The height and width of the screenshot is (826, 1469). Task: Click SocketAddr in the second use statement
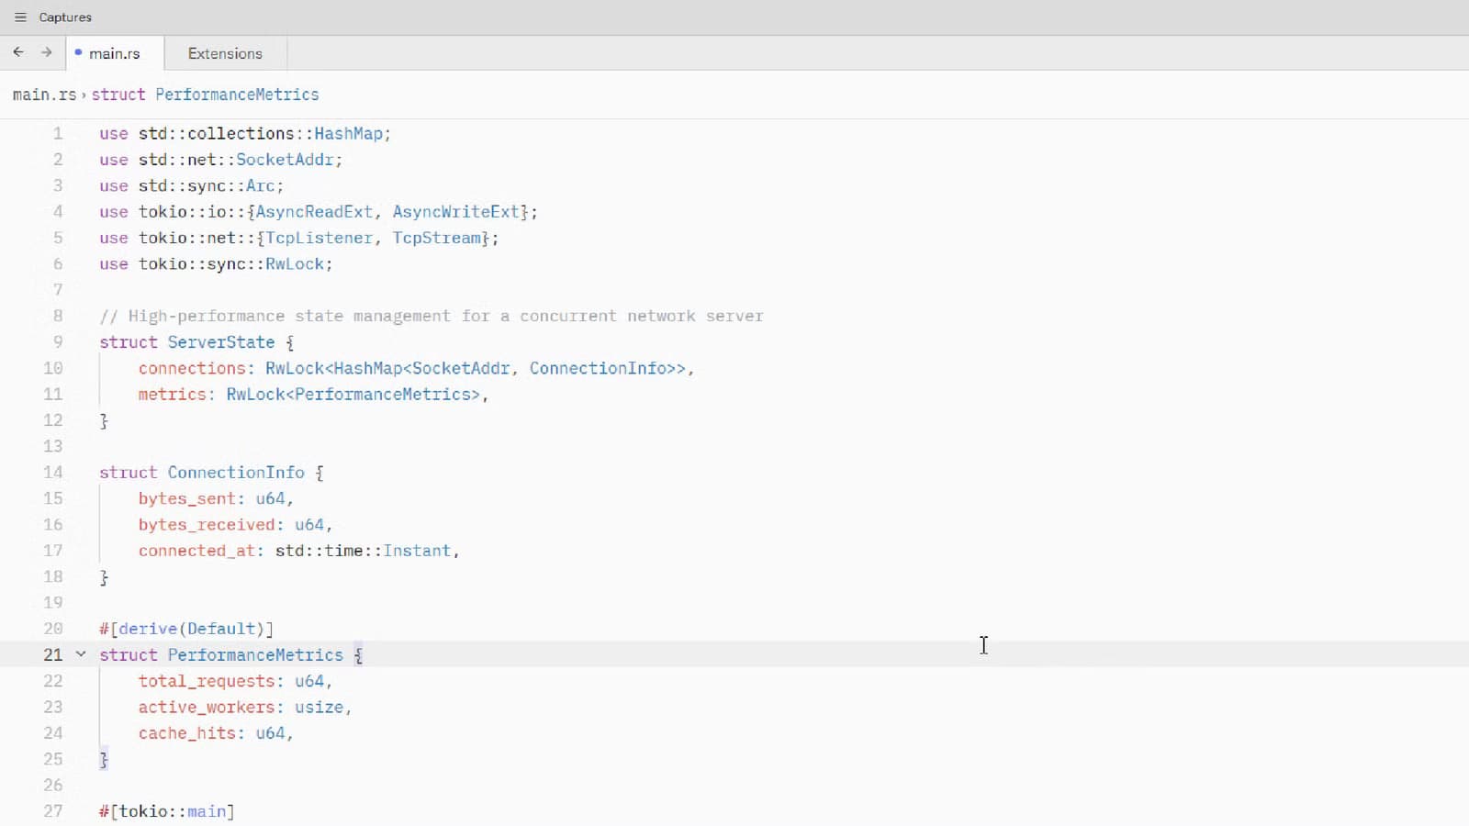[x=285, y=160]
